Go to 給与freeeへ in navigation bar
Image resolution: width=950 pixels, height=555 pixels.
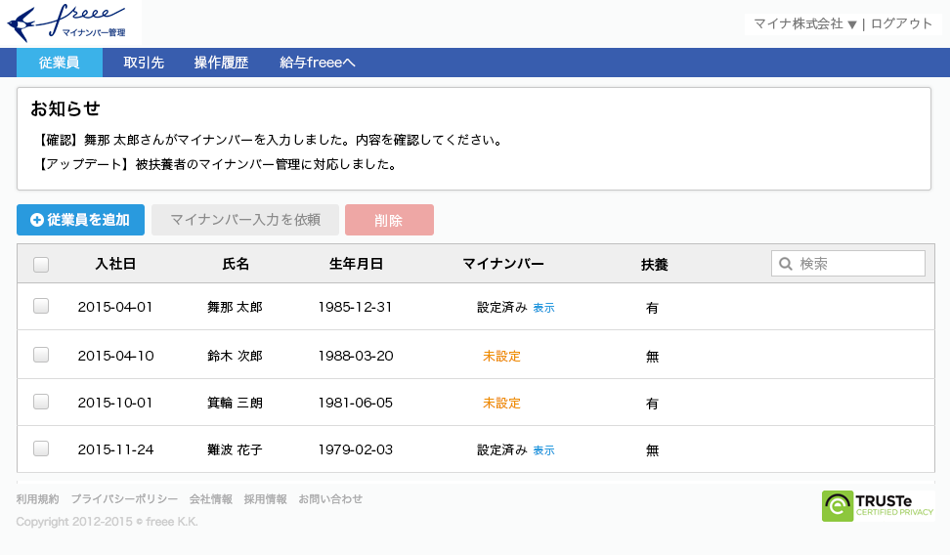pos(317,63)
